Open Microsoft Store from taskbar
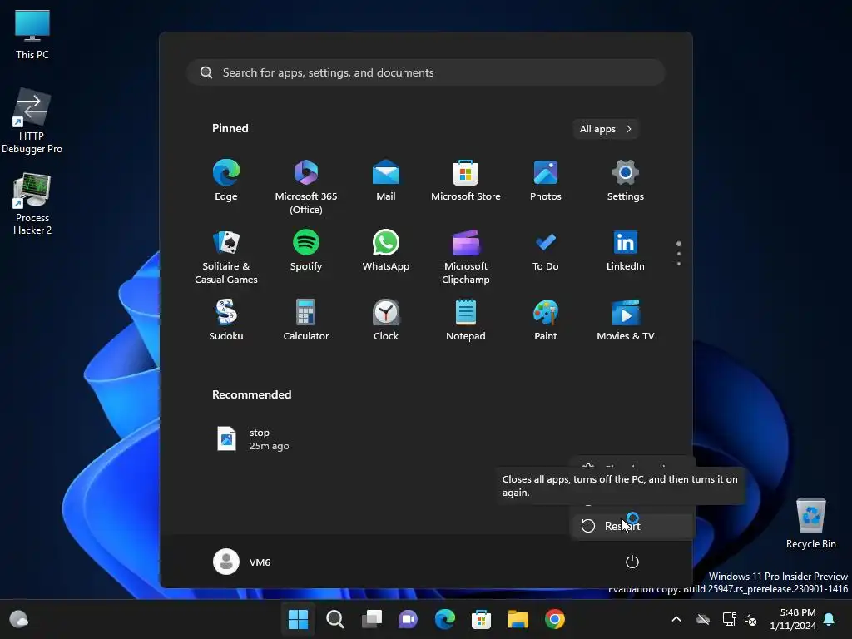 [482, 619]
